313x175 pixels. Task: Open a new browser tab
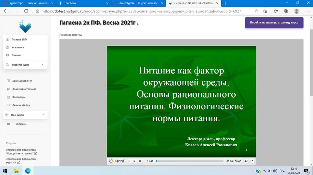[x=225, y=3]
